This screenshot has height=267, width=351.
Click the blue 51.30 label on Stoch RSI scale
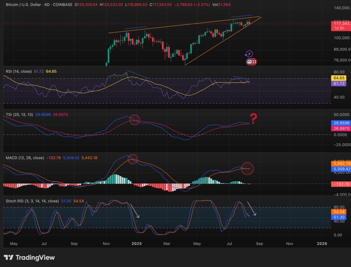pyautogui.click(x=339, y=217)
